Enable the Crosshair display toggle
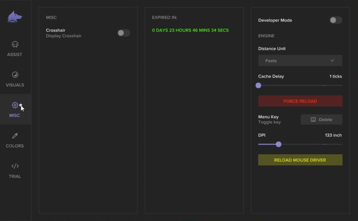 [123, 33]
